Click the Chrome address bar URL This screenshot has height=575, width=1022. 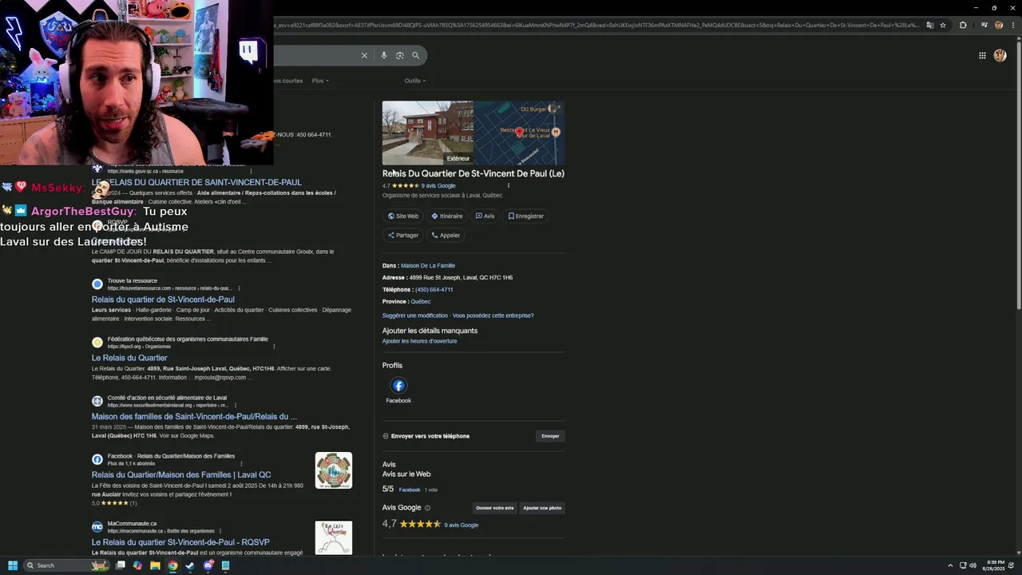595,25
